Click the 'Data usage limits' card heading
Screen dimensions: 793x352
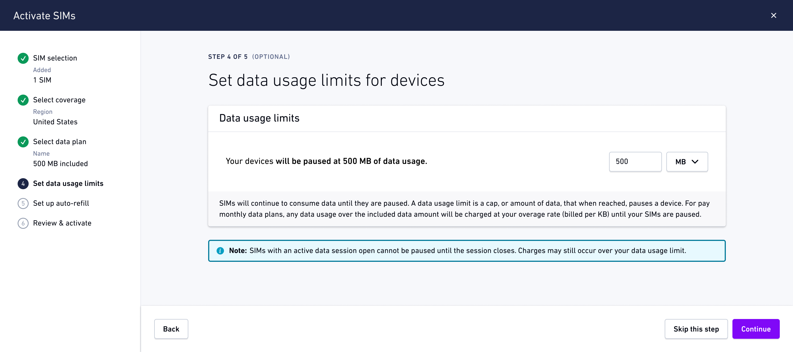259,118
